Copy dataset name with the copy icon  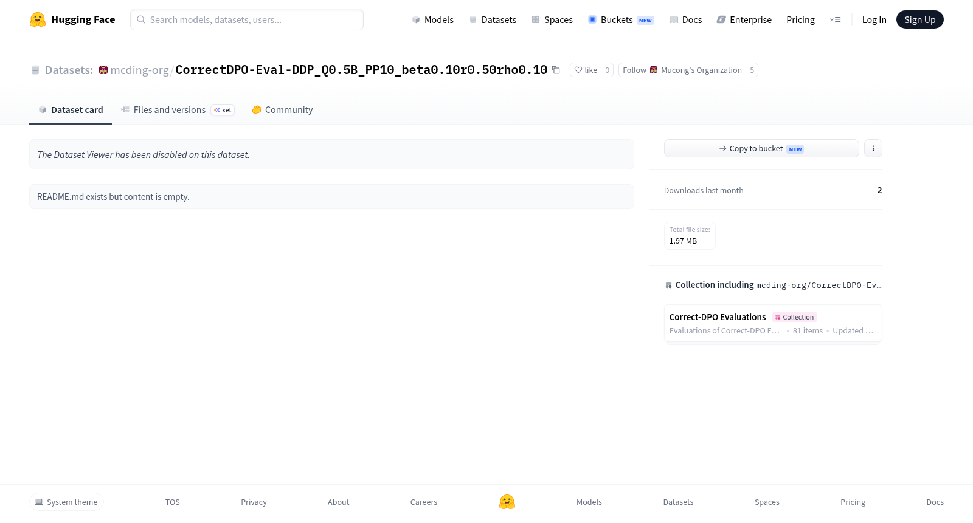coord(556,70)
